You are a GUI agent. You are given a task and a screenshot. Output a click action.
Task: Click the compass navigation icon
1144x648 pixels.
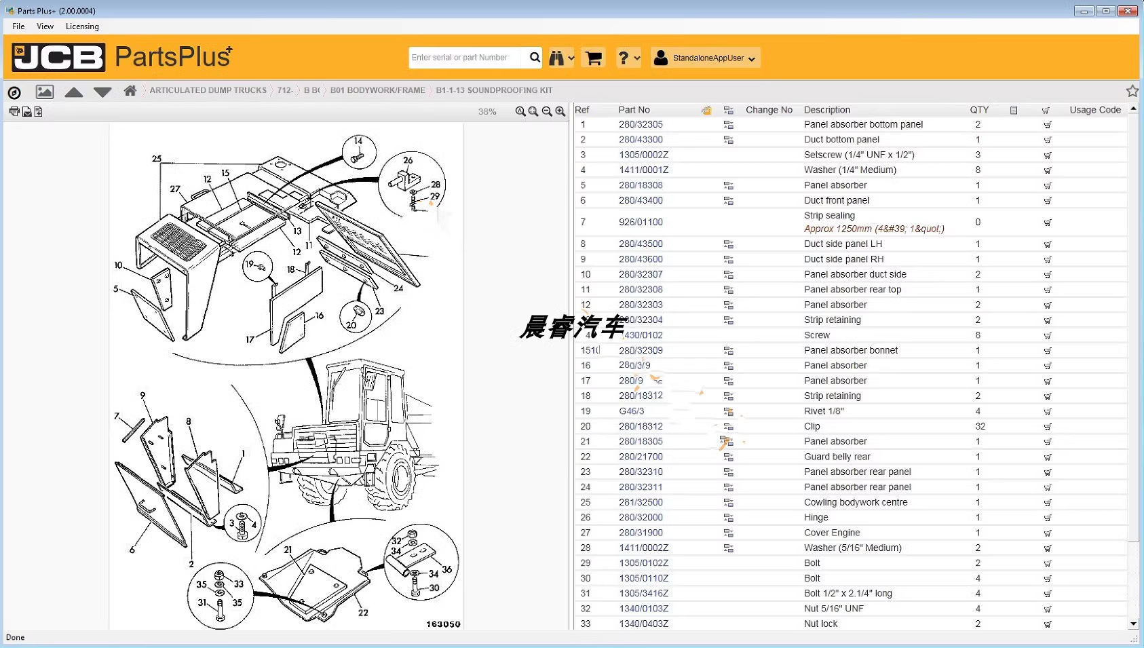(14, 92)
